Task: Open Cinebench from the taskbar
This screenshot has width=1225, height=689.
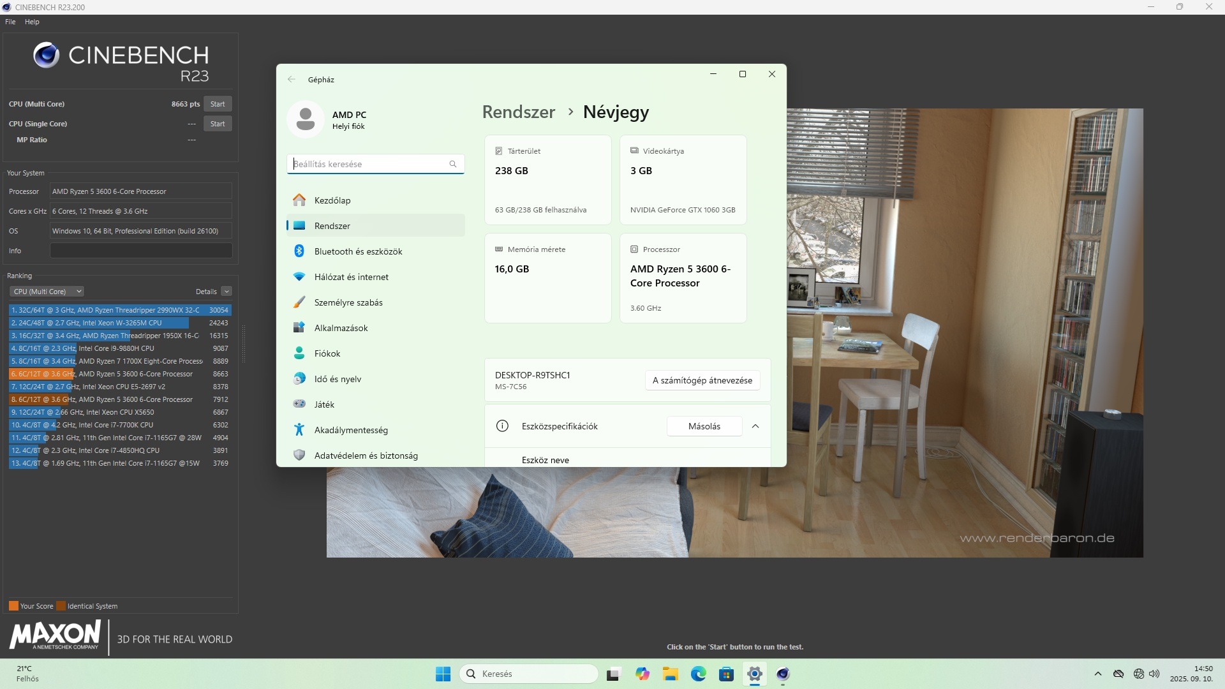Action: pyautogui.click(x=783, y=674)
